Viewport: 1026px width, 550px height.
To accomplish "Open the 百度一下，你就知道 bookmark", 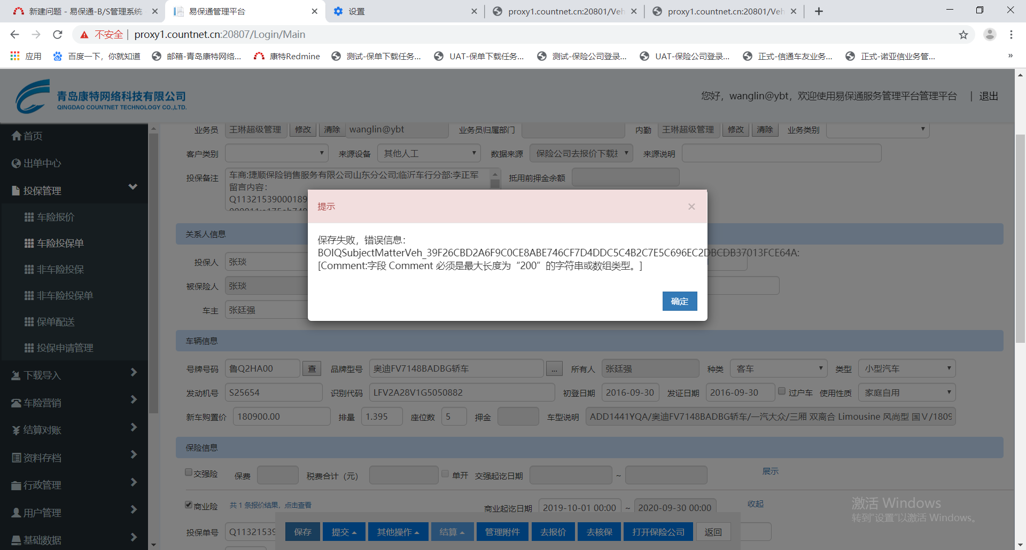I will [x=97, y=56].
